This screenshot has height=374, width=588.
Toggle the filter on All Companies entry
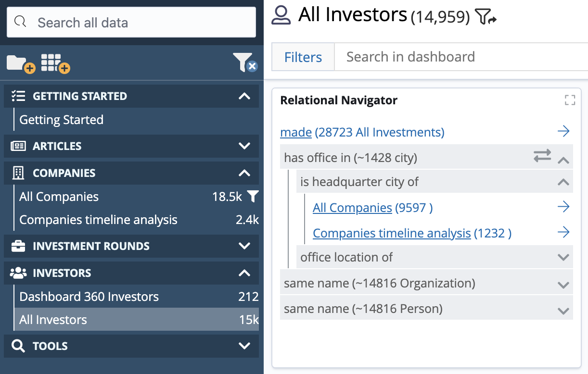[x=254, y=196]
